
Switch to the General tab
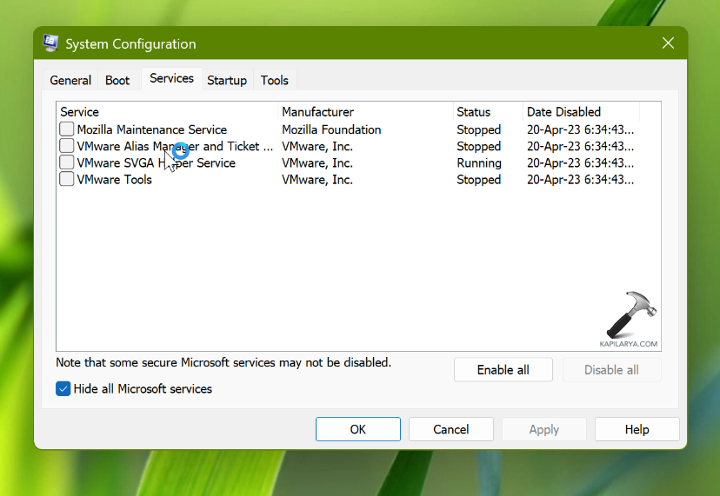pyautogui.click(x=70, y=80)
